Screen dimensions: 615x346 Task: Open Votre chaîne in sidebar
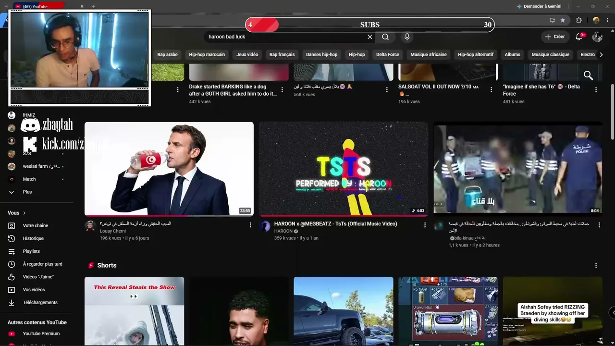click(36, 225)
